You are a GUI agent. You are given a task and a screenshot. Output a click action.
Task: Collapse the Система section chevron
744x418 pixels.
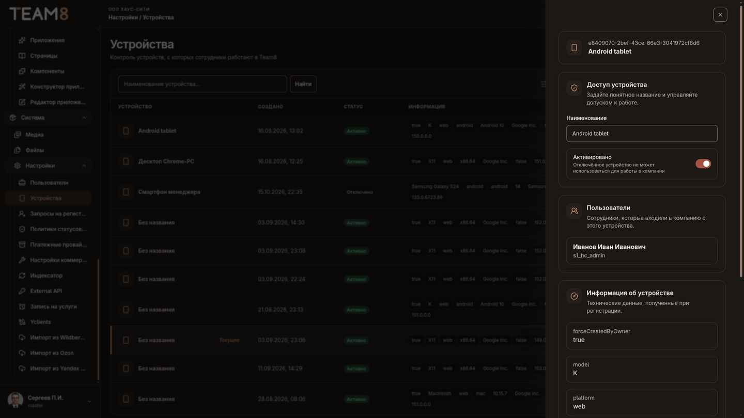click(x=84, y=118)
